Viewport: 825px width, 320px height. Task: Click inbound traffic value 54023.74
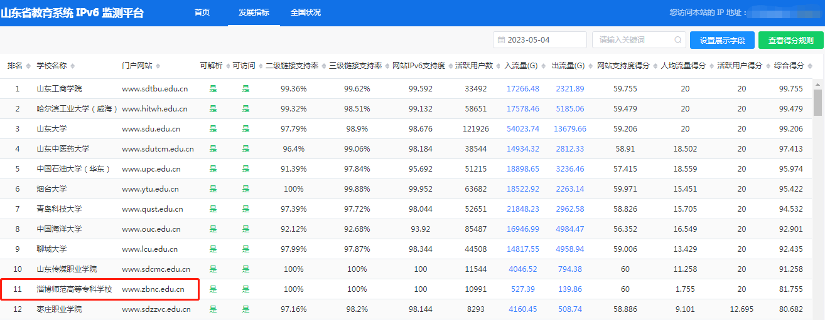click(523, 129)
